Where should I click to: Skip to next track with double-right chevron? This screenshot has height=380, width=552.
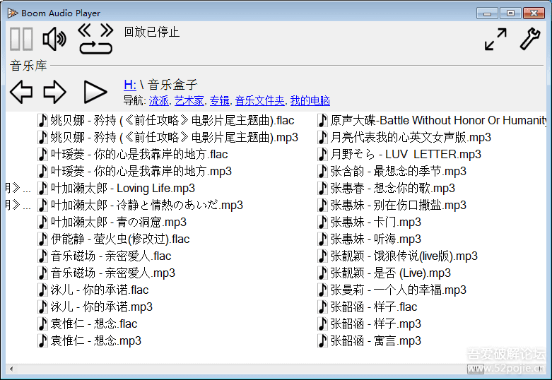point(106,30)
